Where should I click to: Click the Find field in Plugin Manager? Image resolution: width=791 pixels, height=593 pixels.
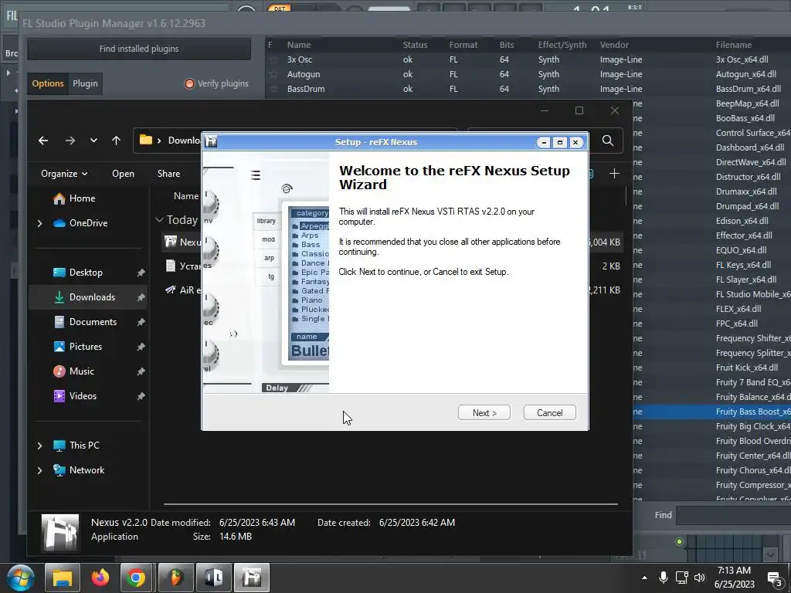click(733, 515)
